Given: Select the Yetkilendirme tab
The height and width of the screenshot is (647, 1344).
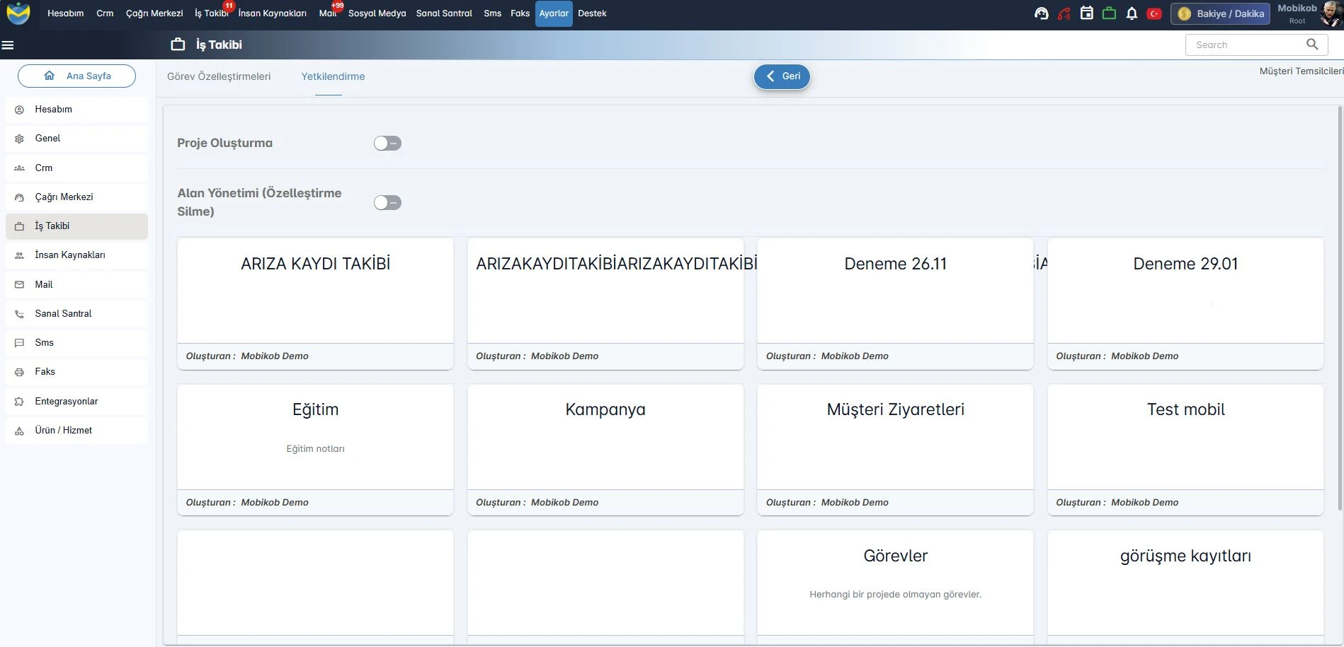Looking at the screenshot, I should click(333, 76).
